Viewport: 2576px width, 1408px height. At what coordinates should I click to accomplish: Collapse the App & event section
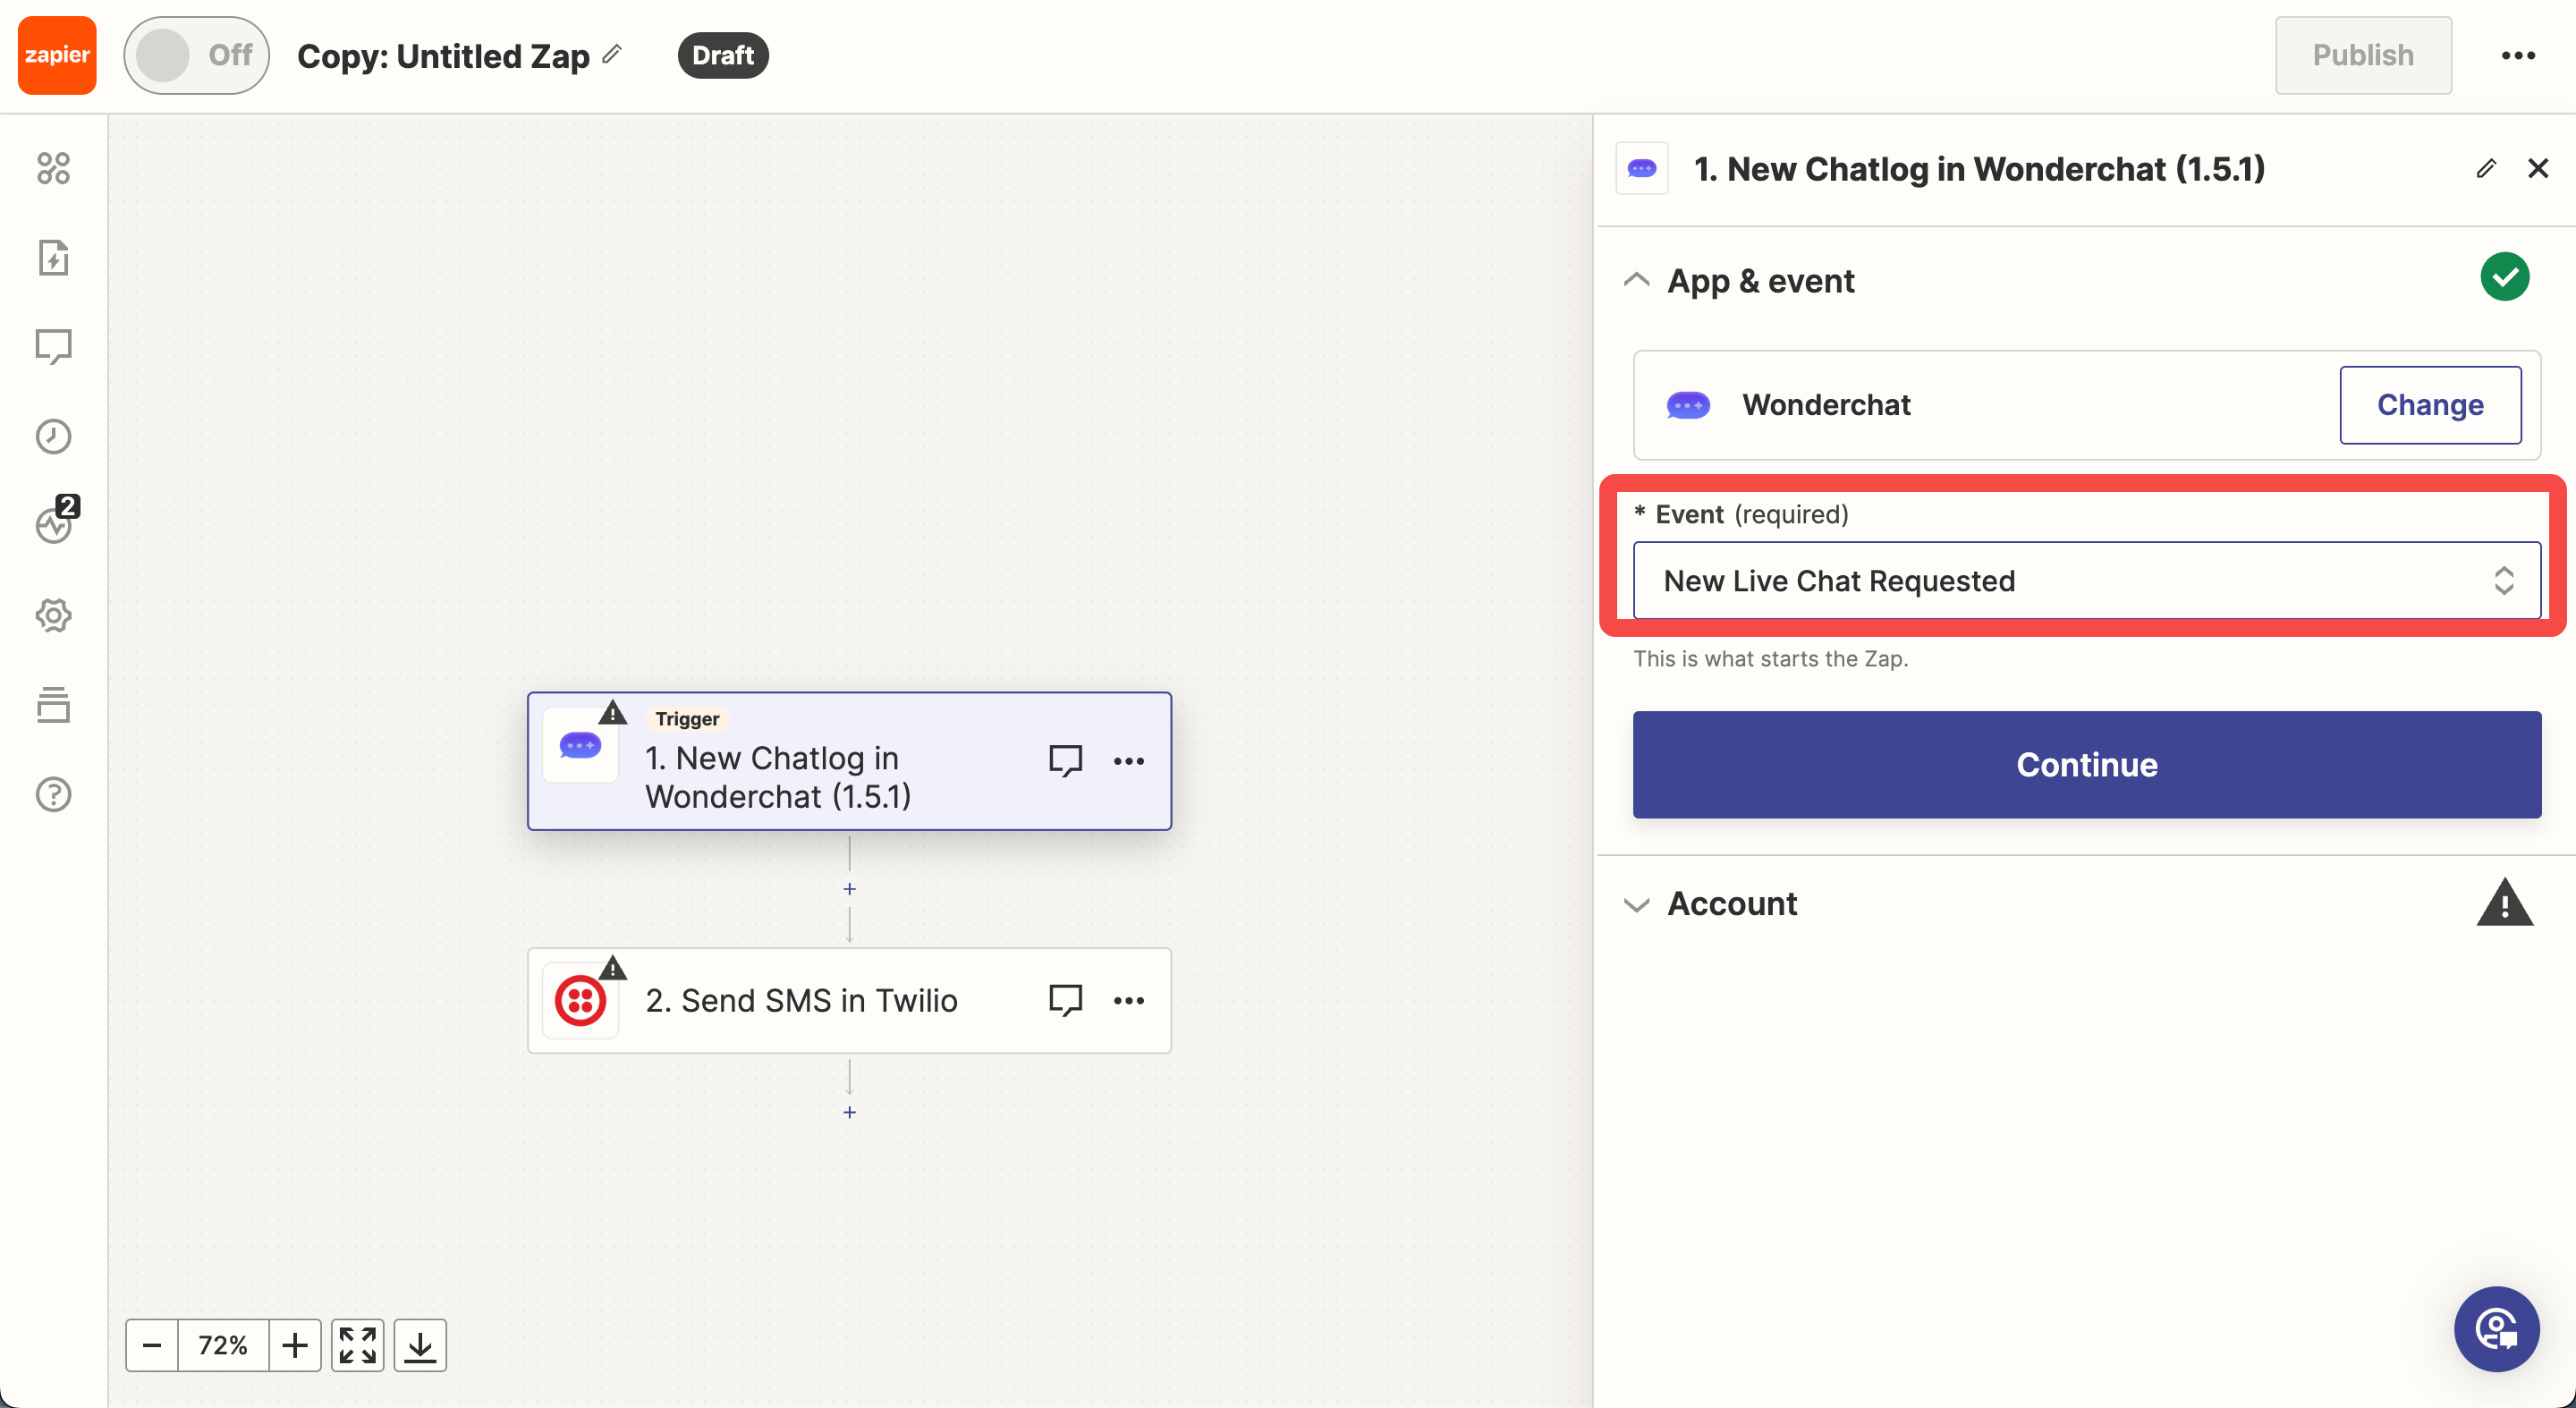[x=1637, y=280]
